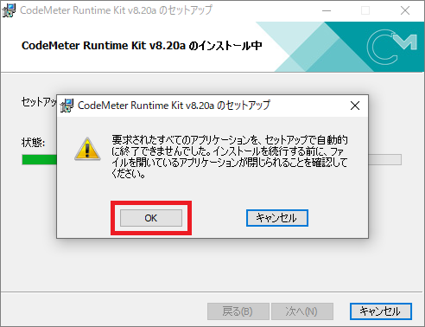Click the grayed maximize button of main window
Image resolution: width=425 pixels, height=327 pixels.
[365, 10]
